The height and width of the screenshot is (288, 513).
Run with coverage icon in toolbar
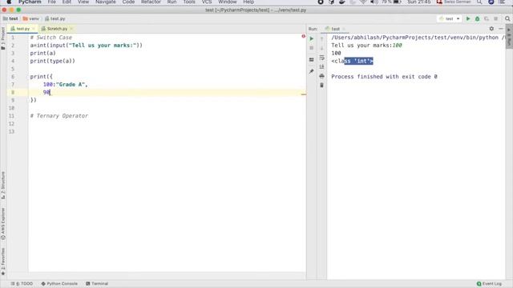tap(487, 18)
